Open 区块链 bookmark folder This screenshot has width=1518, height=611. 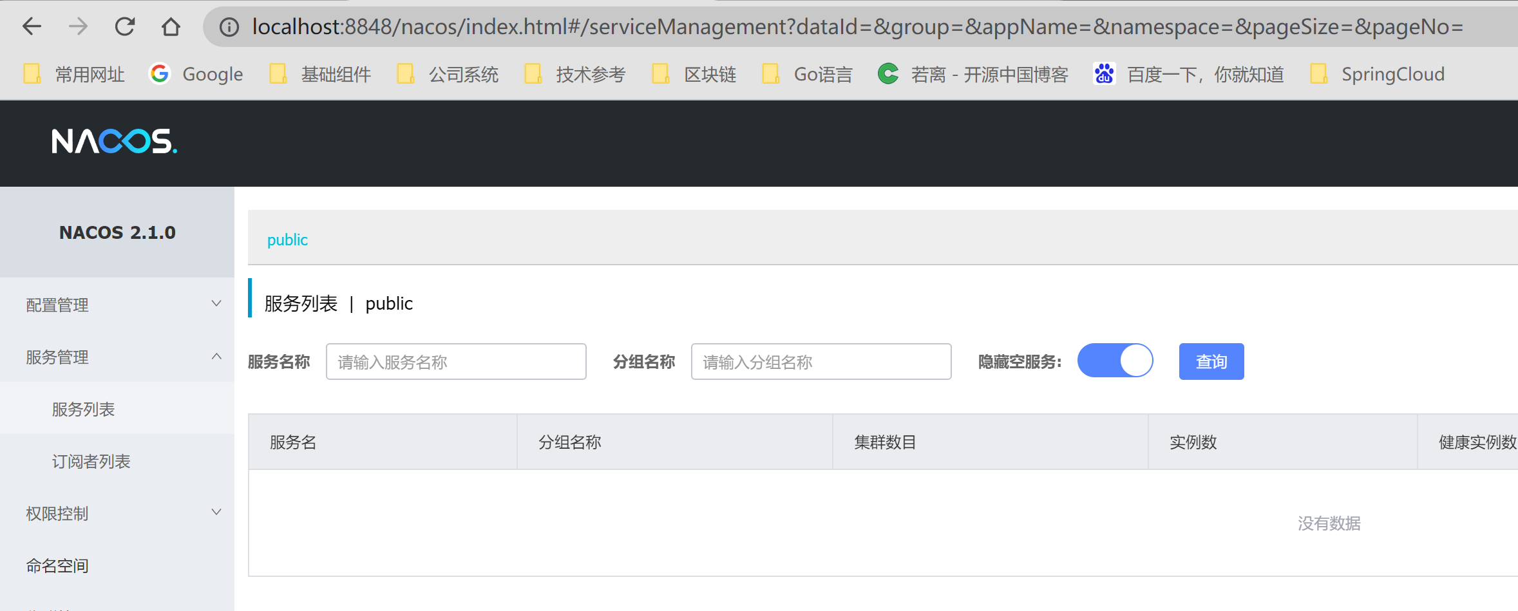click(x=694, y=74)
